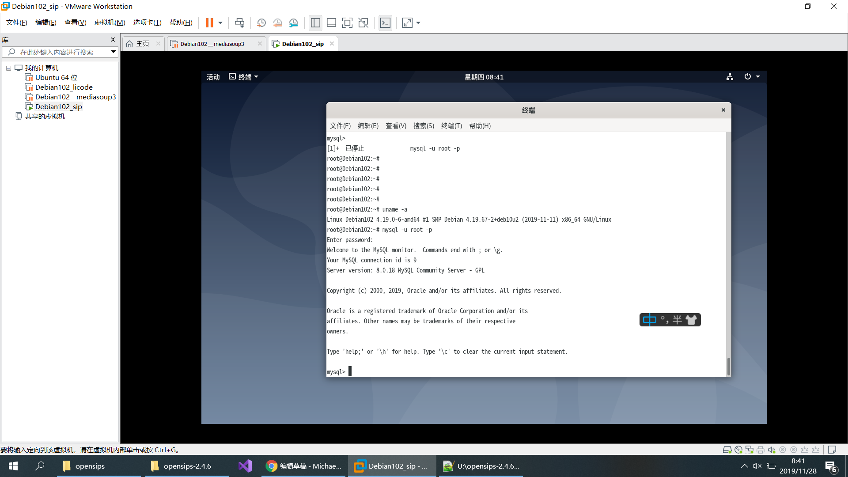Open the Snapshot Manager
Screen dimensions: 848x477
[294, 23]
